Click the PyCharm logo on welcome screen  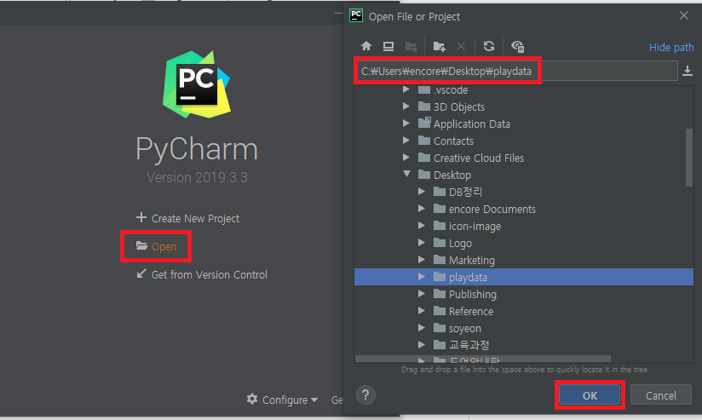coord(197,84)
